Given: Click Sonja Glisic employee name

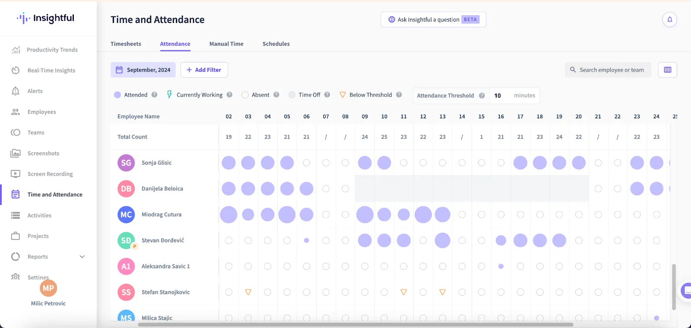Looking at the screenshot, I should pos(156,163).
